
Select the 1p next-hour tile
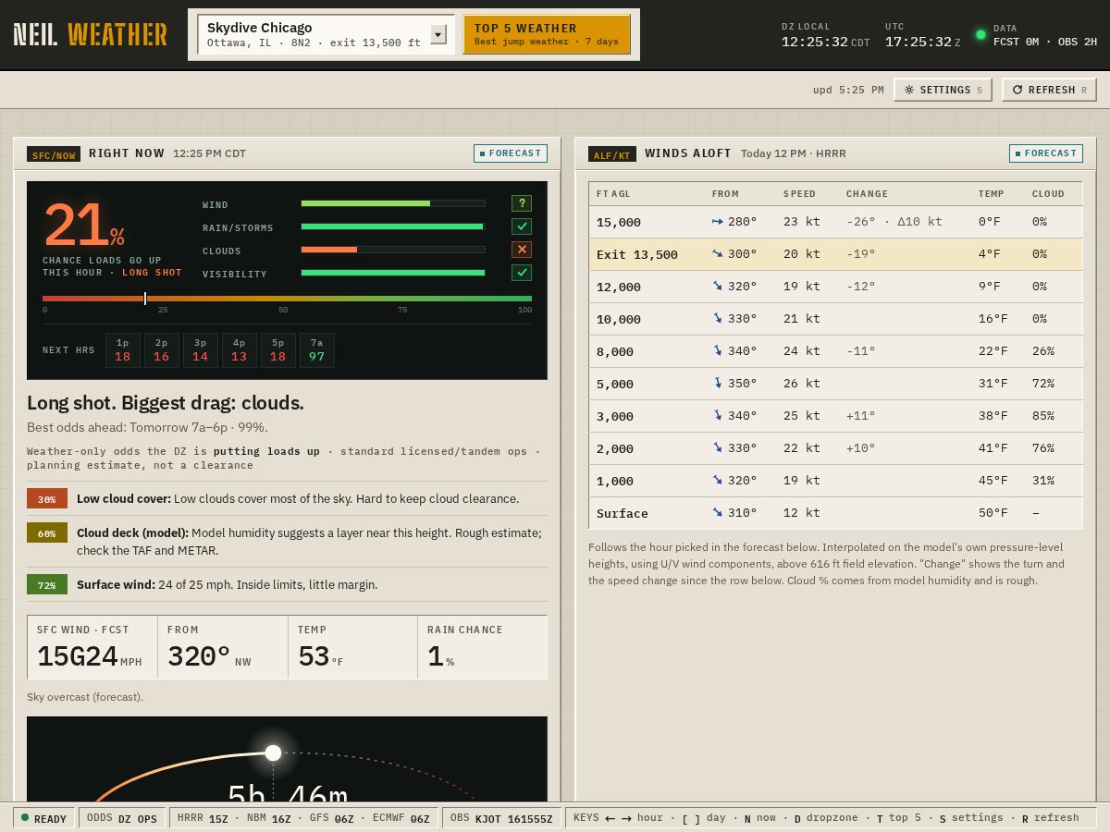click(123, 350)
